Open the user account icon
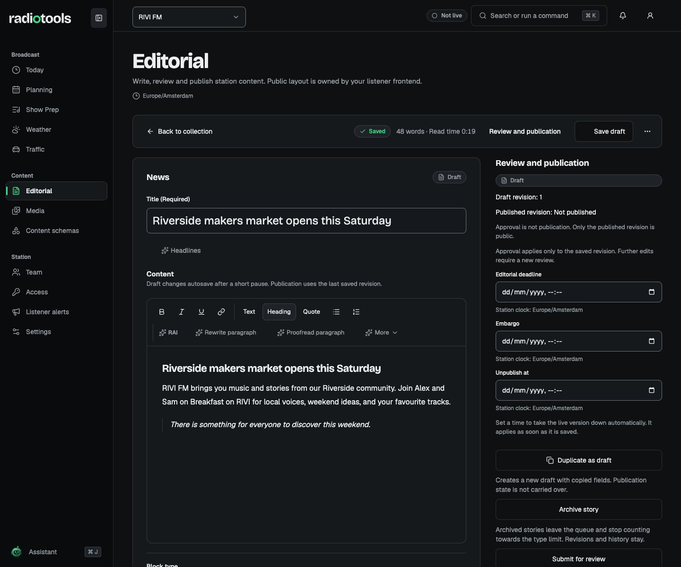This screenshot has width=681, height=567. coord(650,16)
